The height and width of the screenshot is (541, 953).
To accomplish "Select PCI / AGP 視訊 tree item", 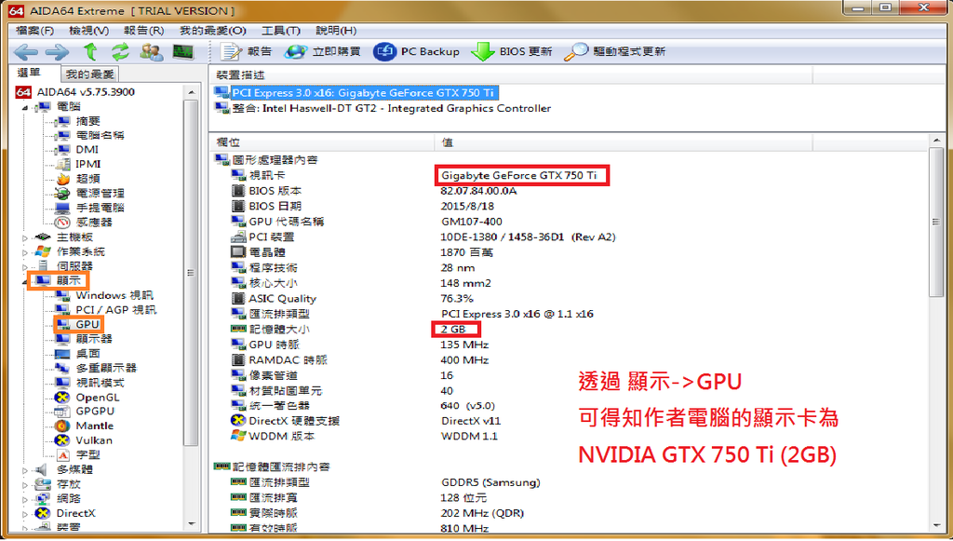I will (x=116, y=310).
